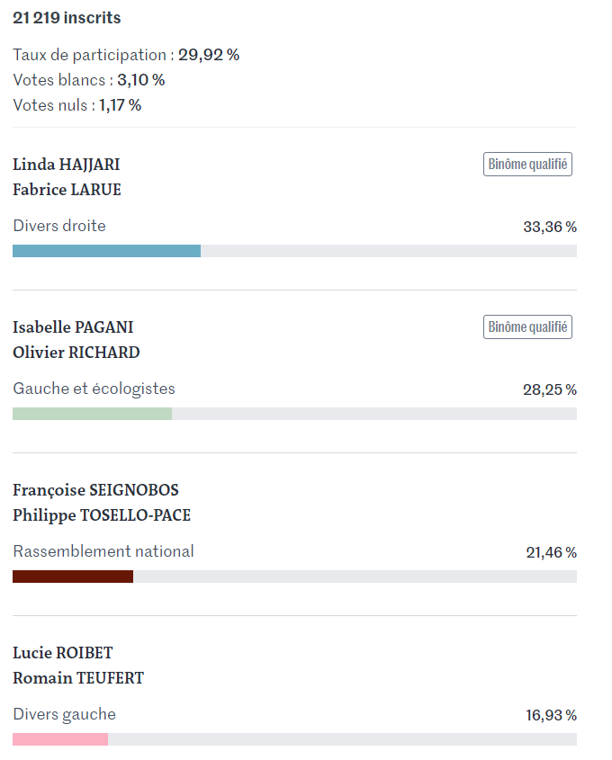Click the Olivier RICHARD name
Viewport: 612px width, 760px height.
coord(76,353)
